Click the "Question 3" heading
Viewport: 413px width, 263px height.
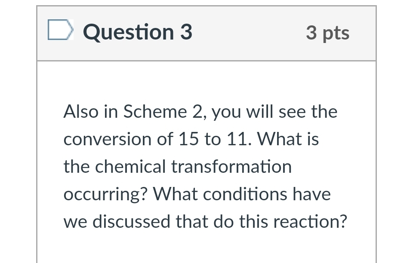[x=137, y=32]
